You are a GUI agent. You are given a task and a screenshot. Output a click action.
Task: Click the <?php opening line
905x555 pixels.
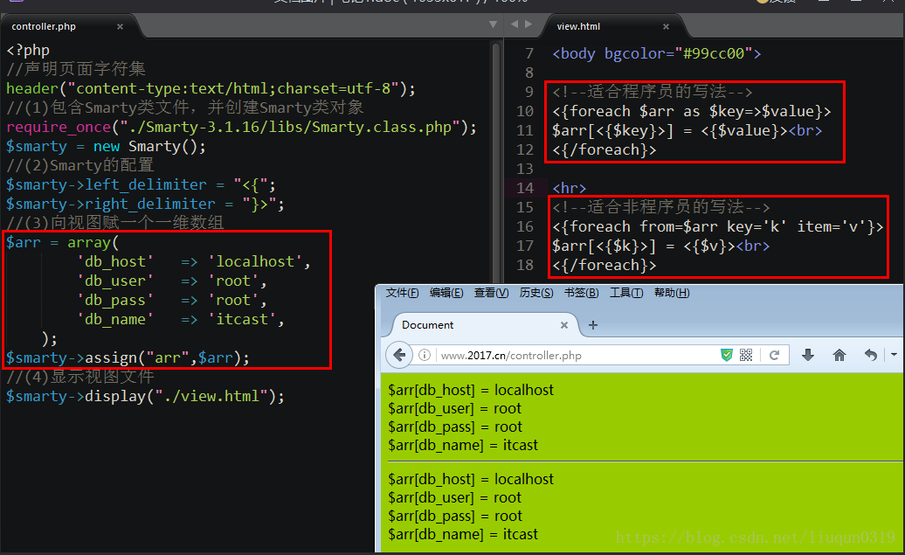pyautogui.click(x=28, y=50)
